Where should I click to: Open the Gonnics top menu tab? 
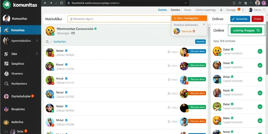[x=175, y=10]
